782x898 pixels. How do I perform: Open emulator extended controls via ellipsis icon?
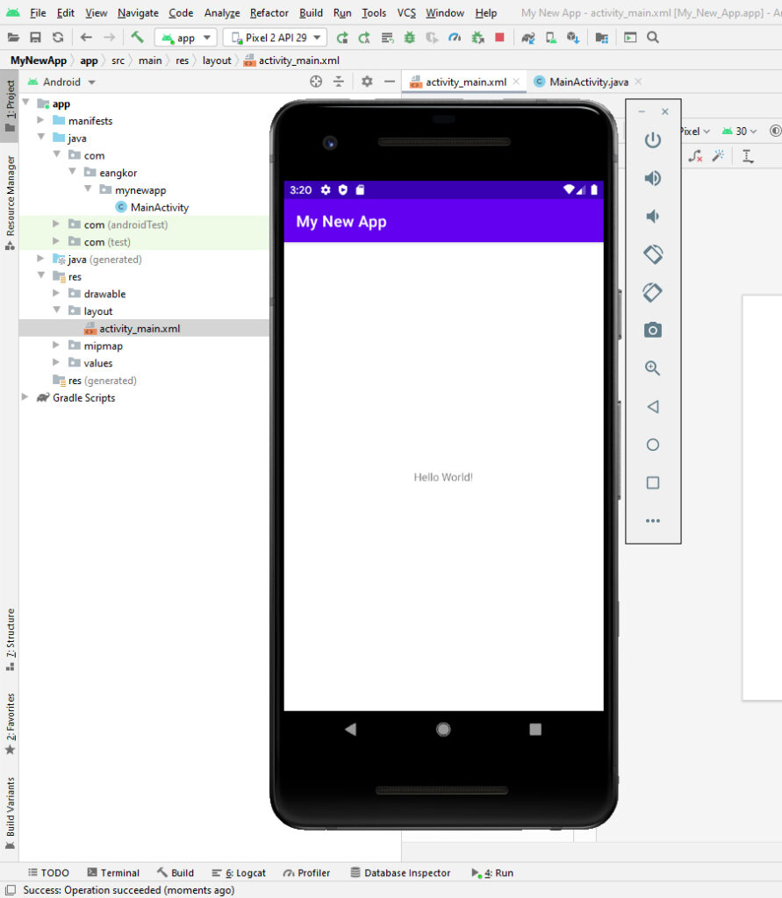coord(652,520)
